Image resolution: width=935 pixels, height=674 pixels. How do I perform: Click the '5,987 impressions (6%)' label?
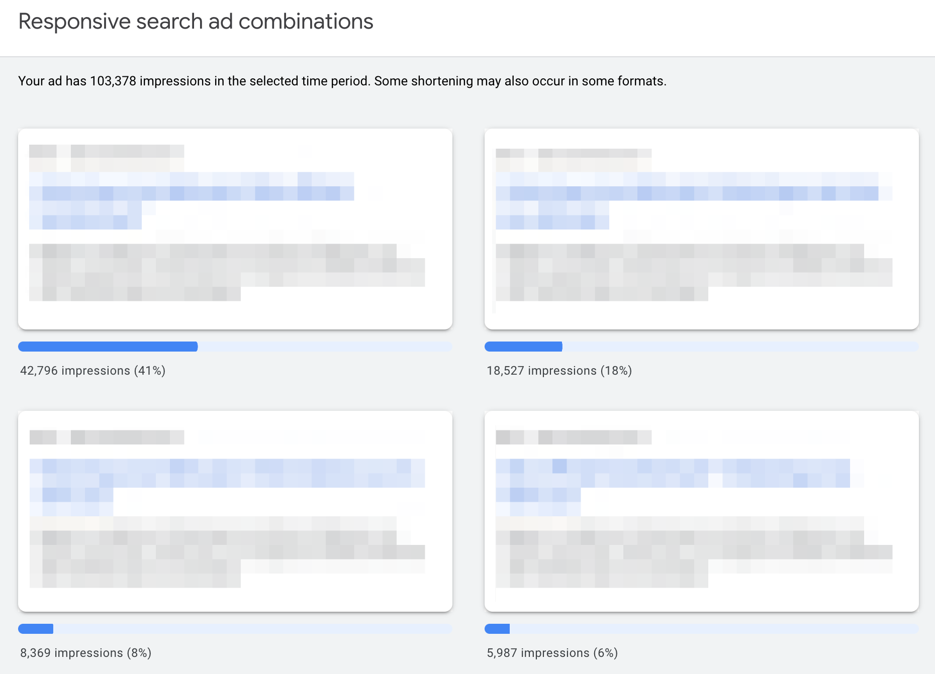coord(552,653)
